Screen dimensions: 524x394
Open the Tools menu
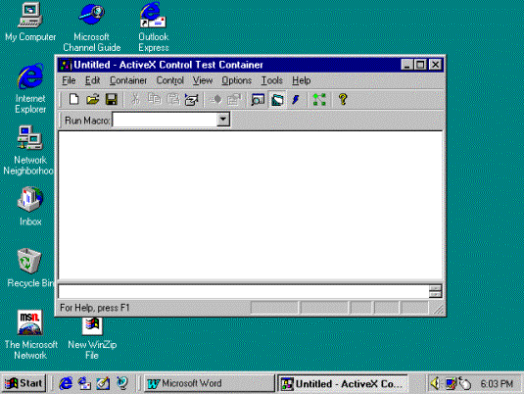click(271, 80)
